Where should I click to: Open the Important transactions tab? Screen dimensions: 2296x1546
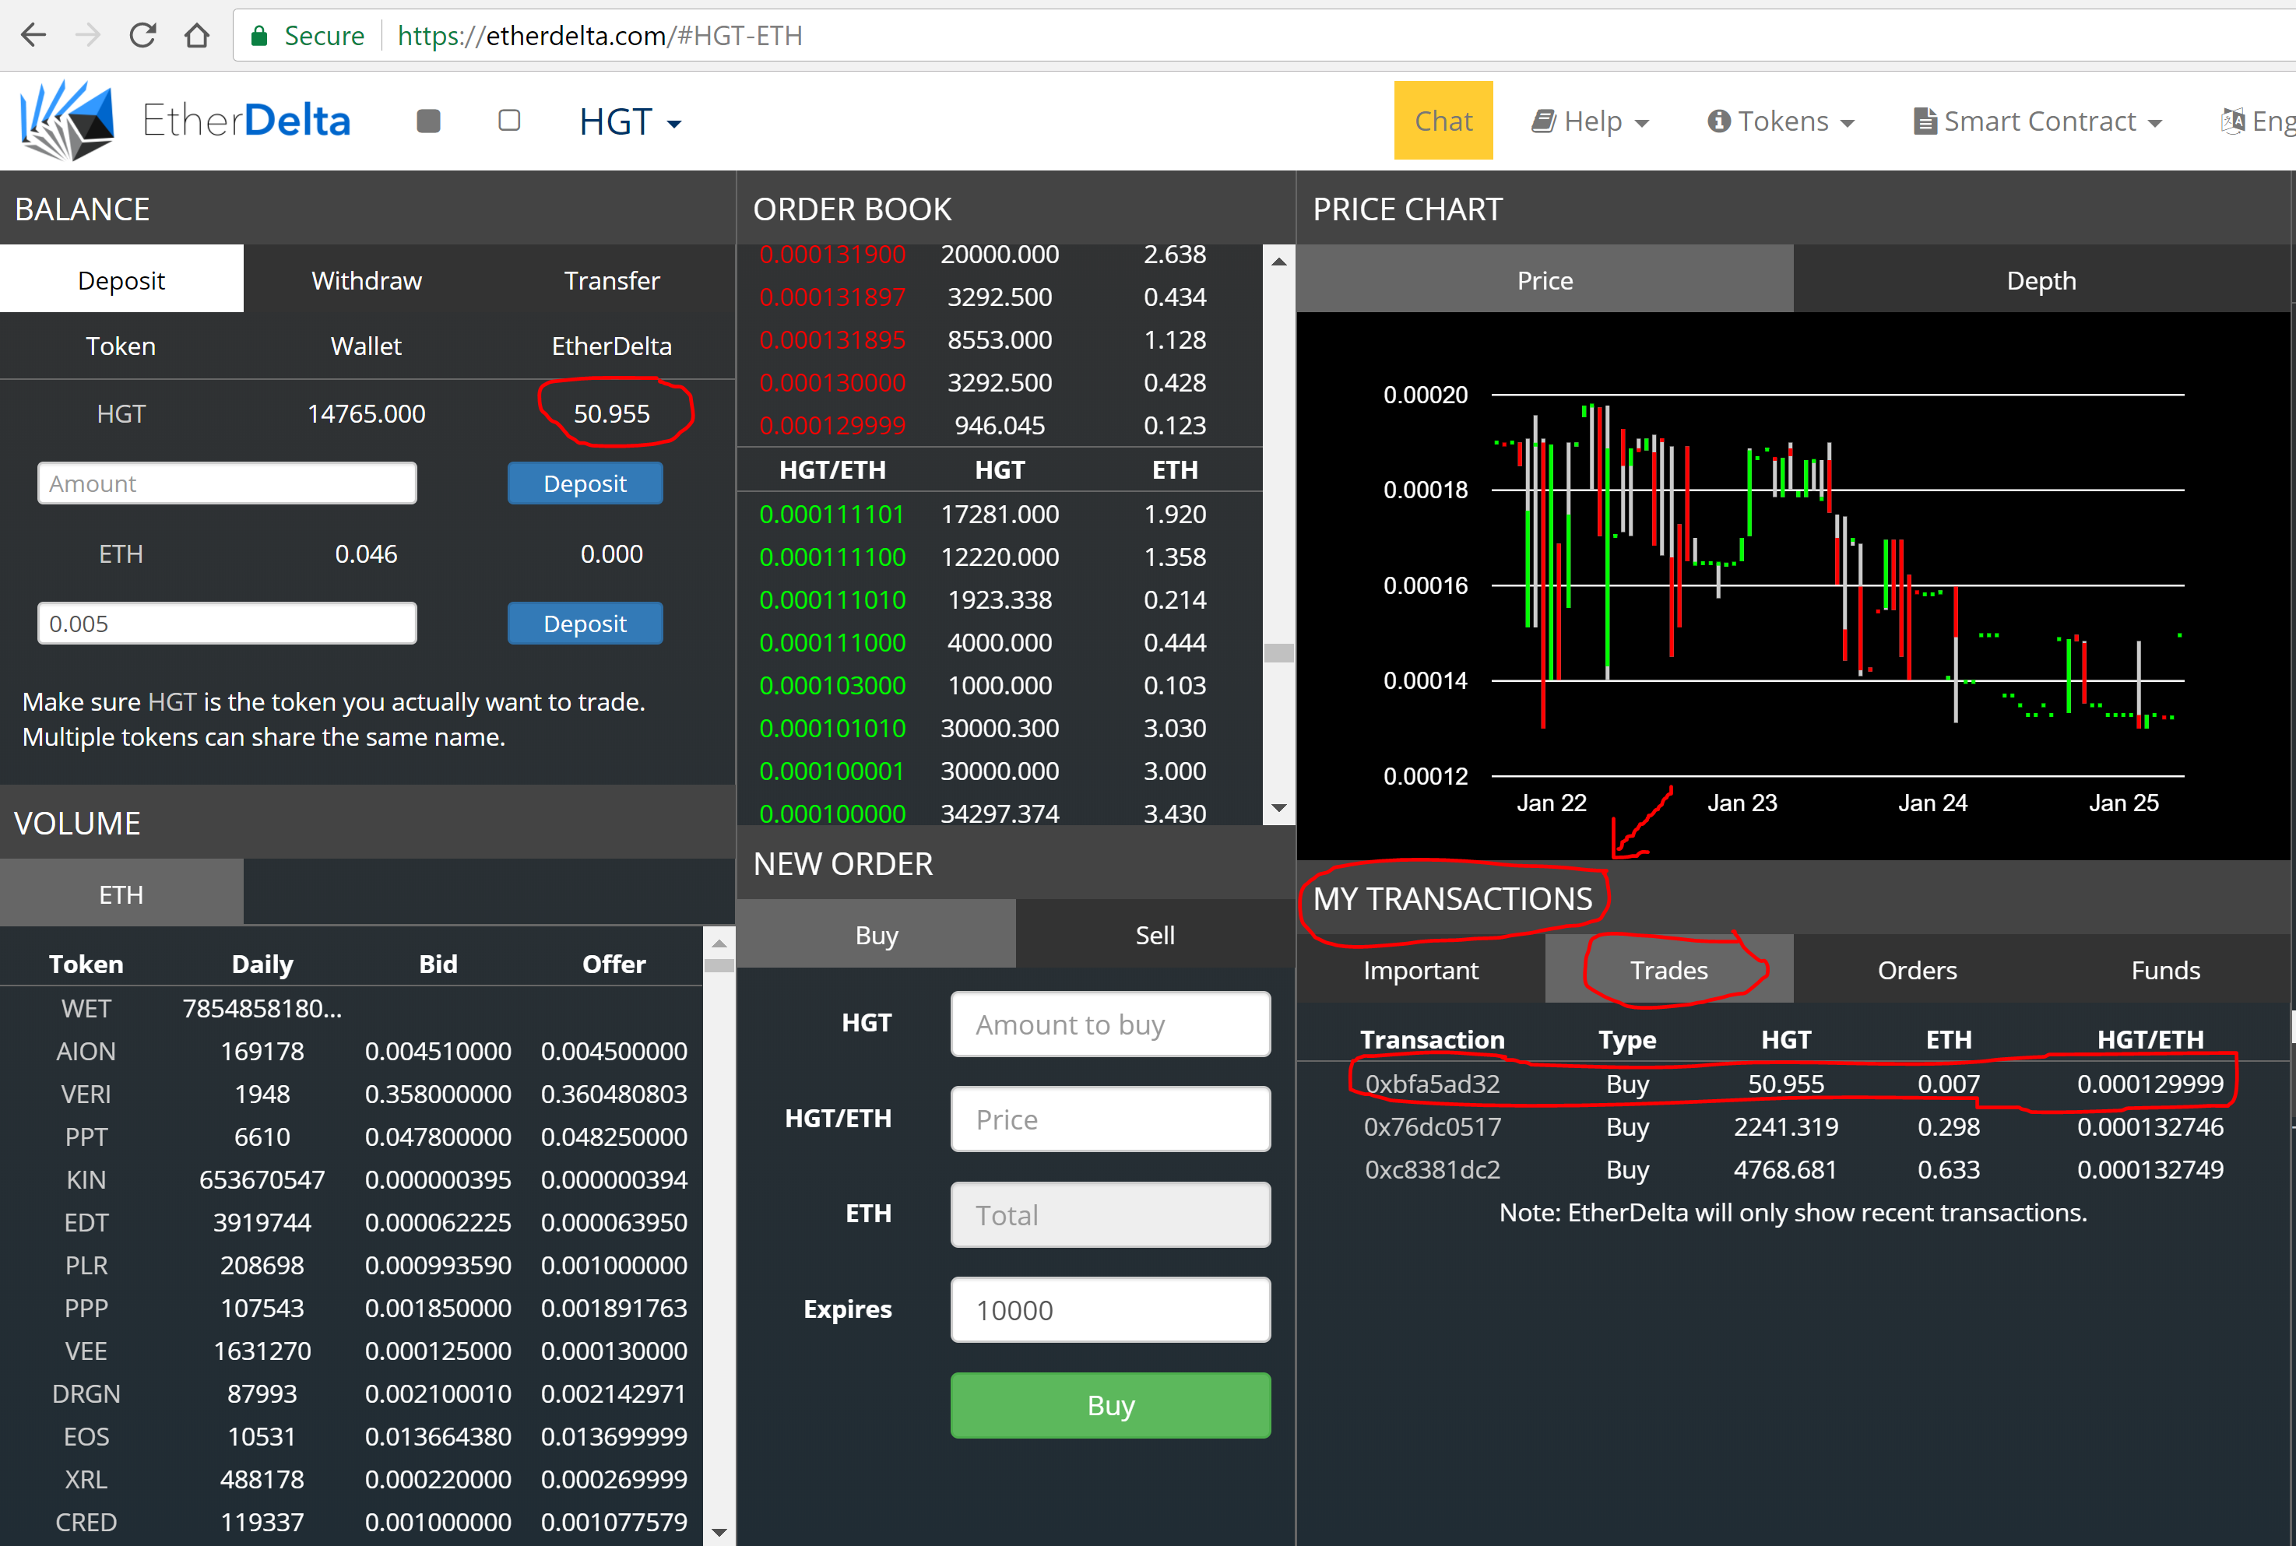tap(1421, 970)
